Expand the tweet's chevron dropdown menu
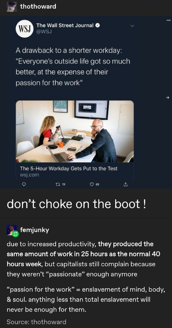The image size is (172, 328). (x=132, y=26)
